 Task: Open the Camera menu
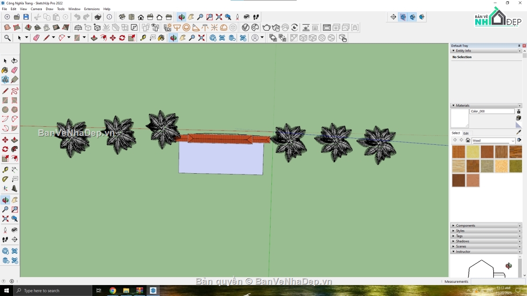(36, 9)
